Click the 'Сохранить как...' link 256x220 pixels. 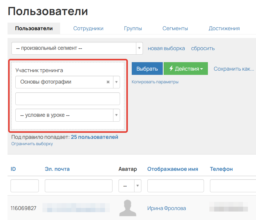234,69
